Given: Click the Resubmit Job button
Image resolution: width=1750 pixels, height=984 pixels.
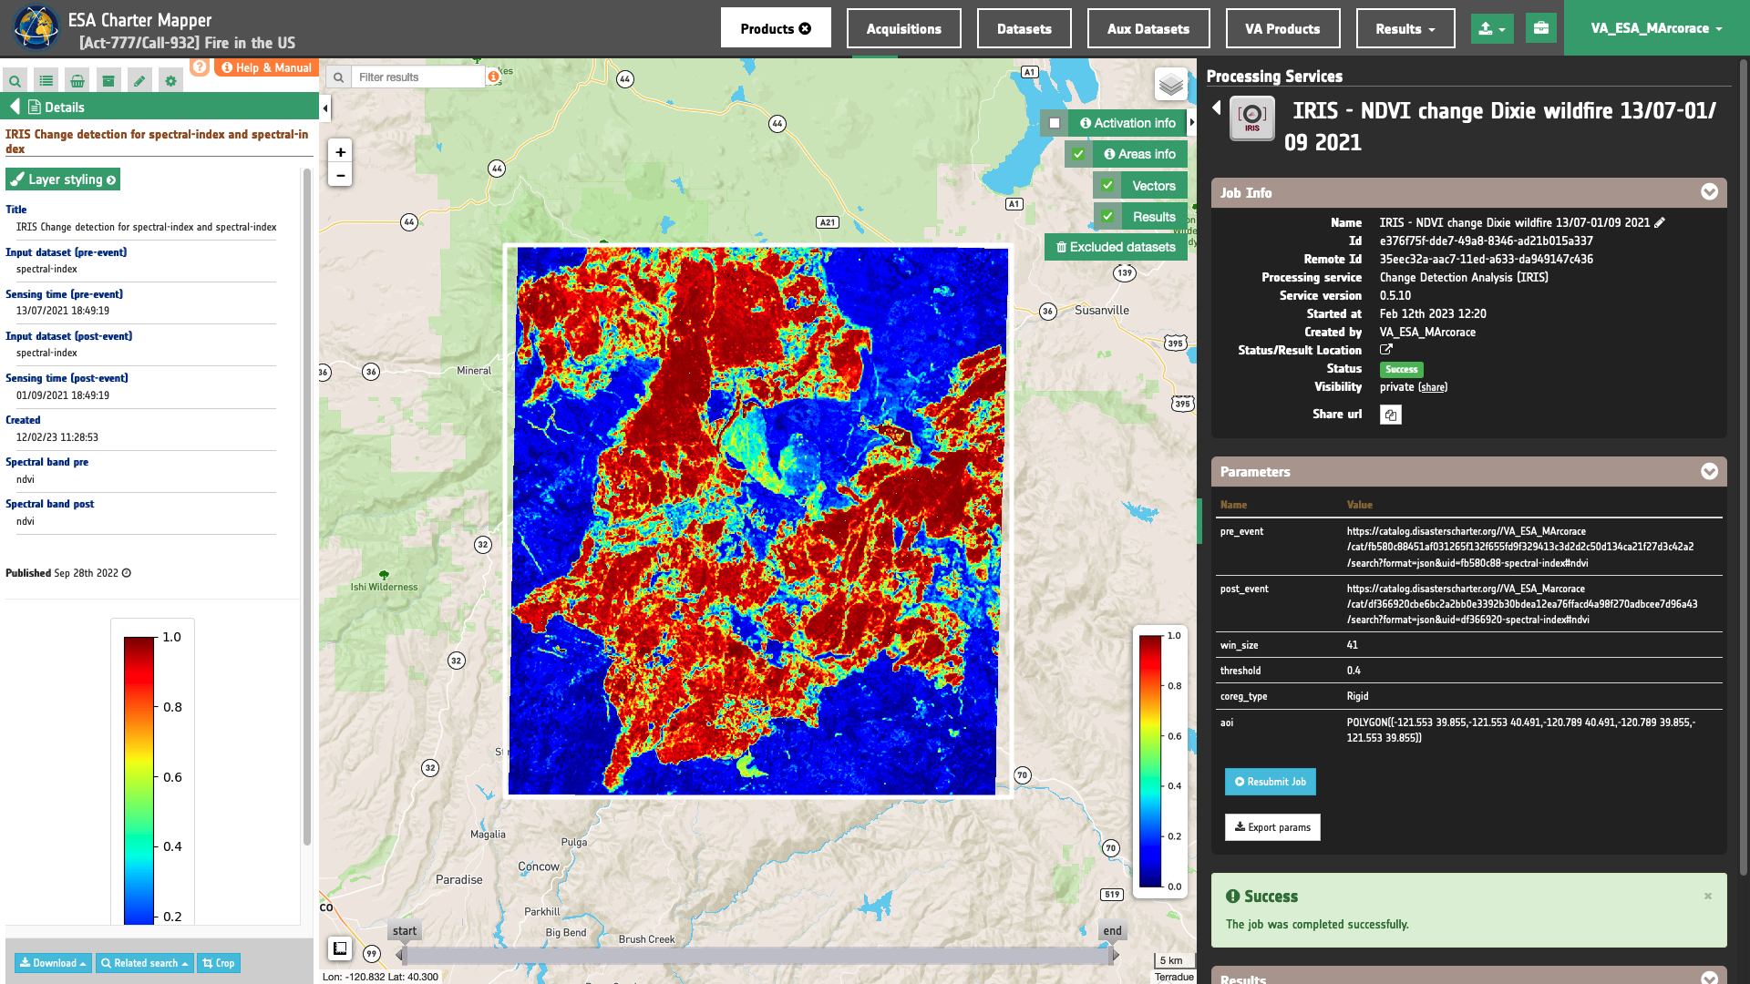Looking at the screenshot, I should [x=1271, y=782].
